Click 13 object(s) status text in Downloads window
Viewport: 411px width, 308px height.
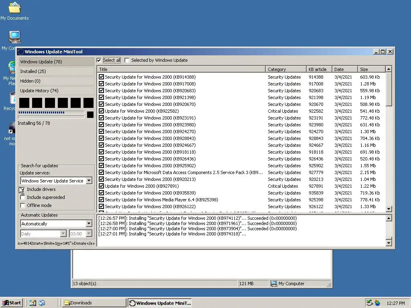point(84,284)
